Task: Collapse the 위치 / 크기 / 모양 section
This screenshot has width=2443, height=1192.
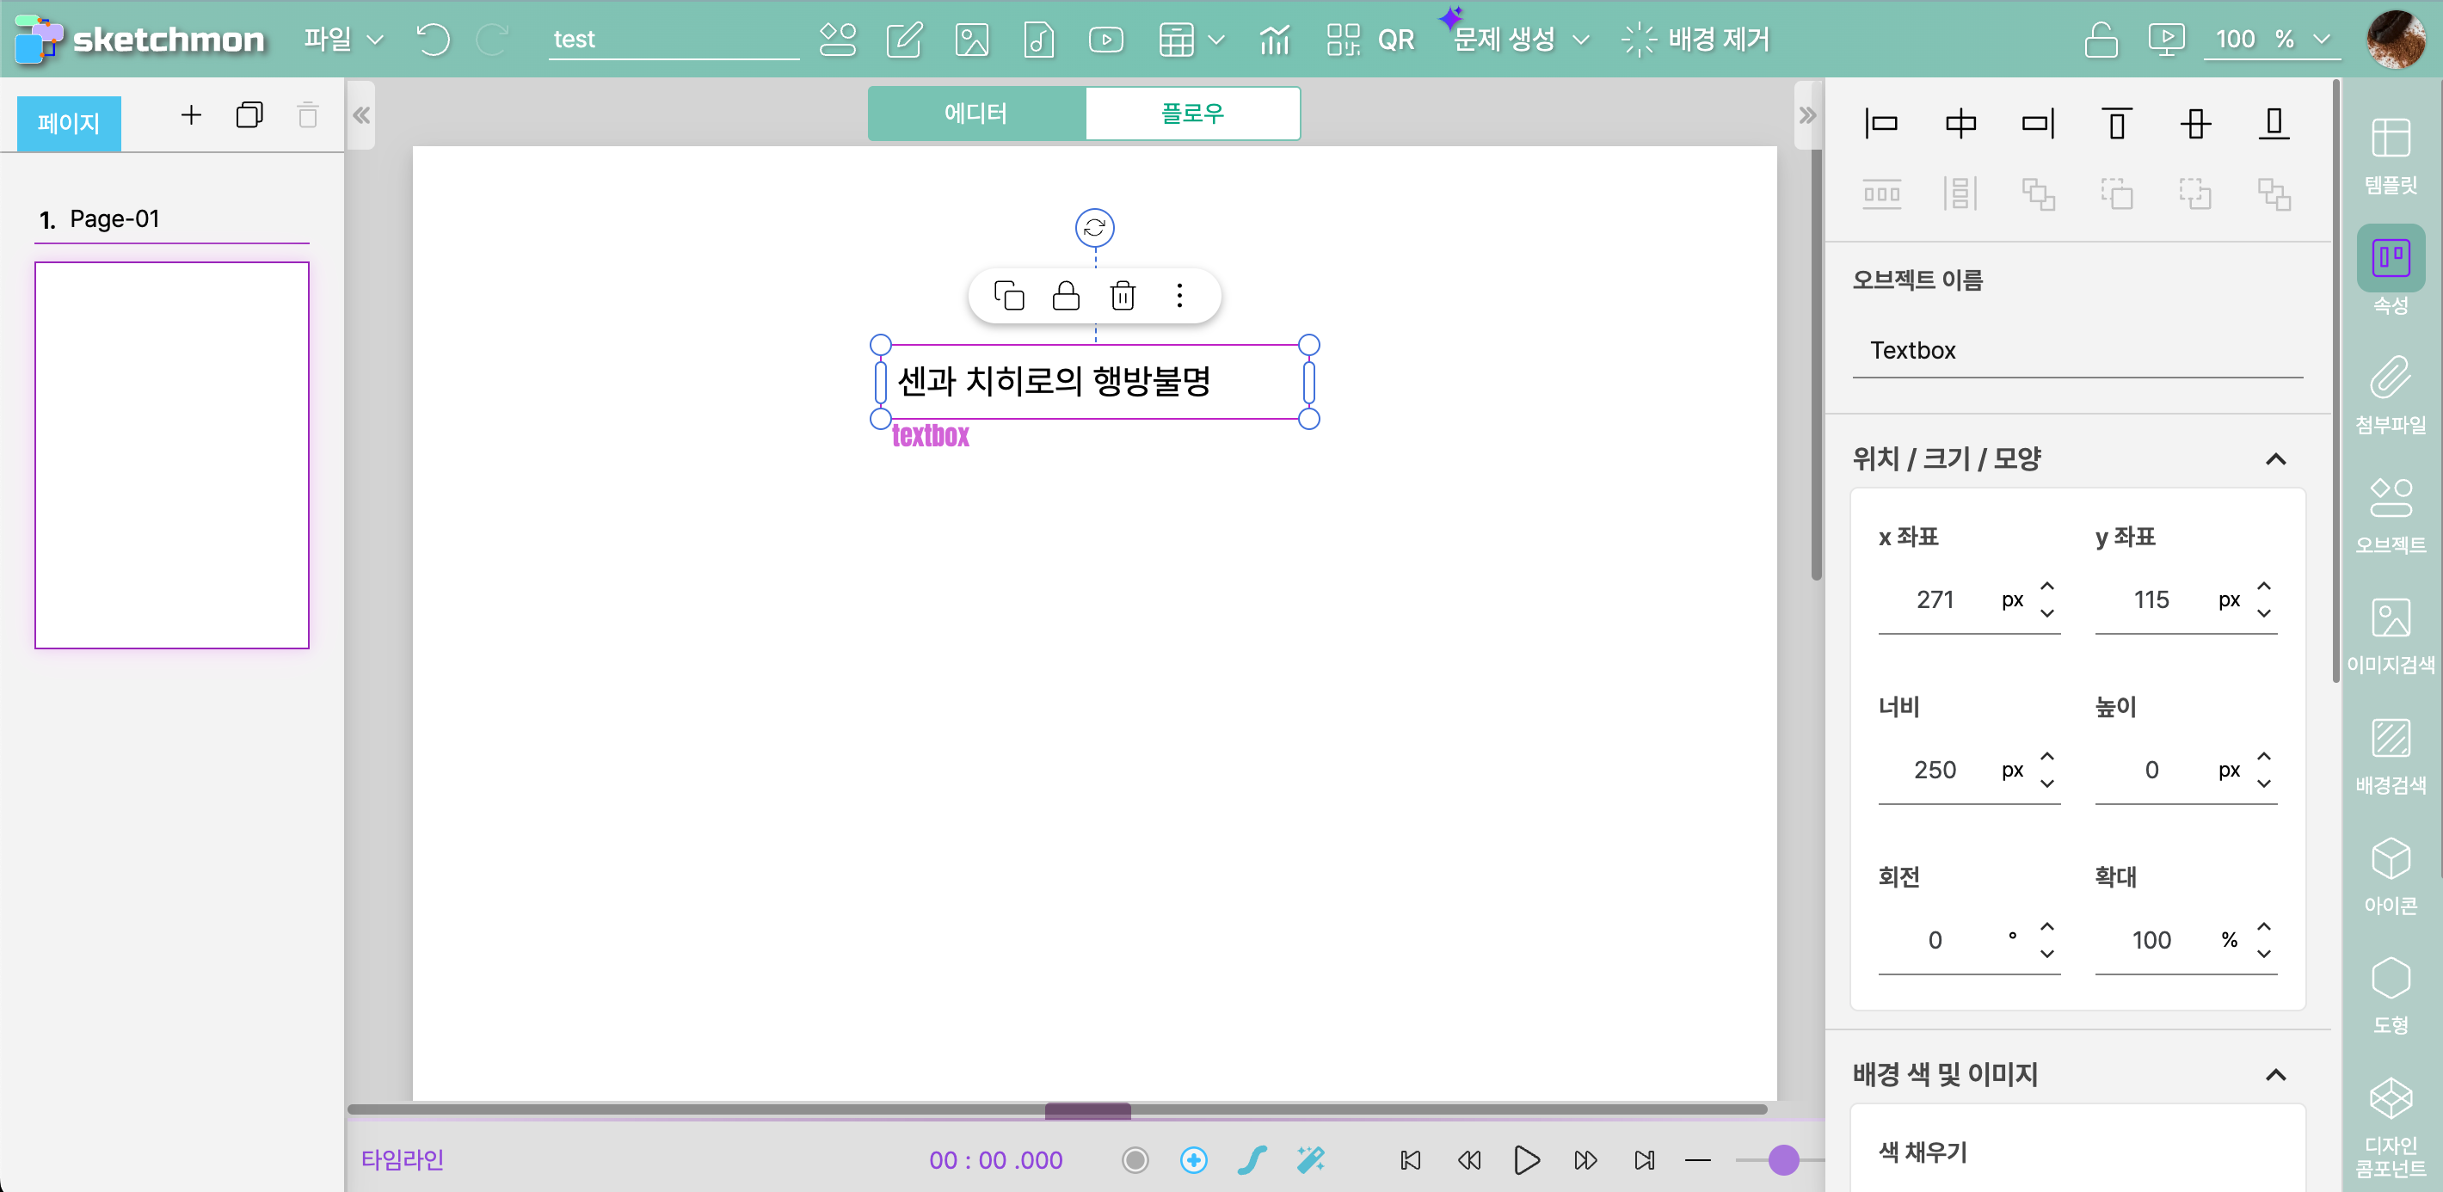Action: point(2275,460)
